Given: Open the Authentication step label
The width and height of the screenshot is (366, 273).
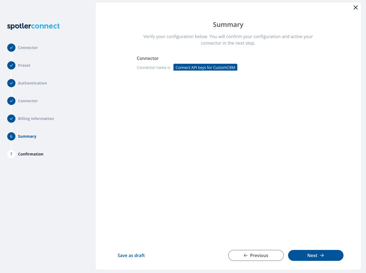Looking at the screenshot, I should pos(33,83).
